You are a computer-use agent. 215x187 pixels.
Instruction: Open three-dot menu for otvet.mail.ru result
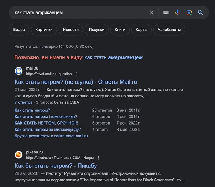[x=77, y=74]
